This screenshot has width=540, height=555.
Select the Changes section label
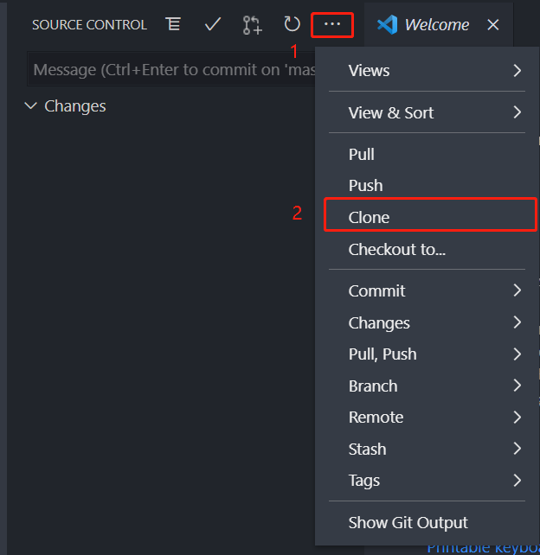(x=74, y=105)
